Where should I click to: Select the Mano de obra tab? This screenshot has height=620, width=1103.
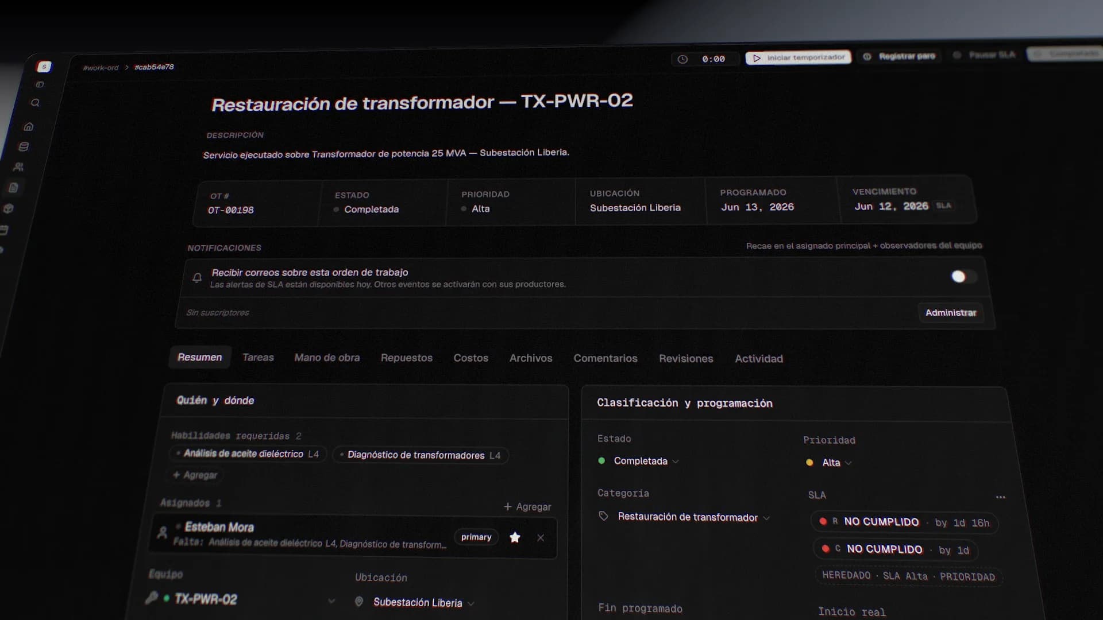327,358
